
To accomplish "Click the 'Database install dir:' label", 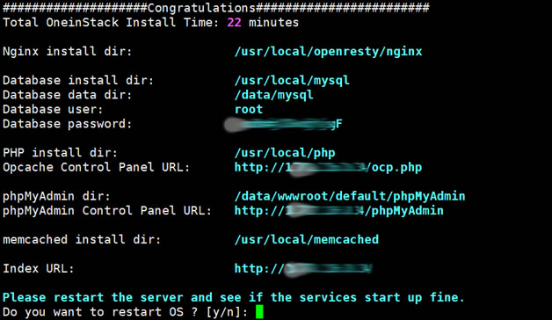I will coord(78,80).
